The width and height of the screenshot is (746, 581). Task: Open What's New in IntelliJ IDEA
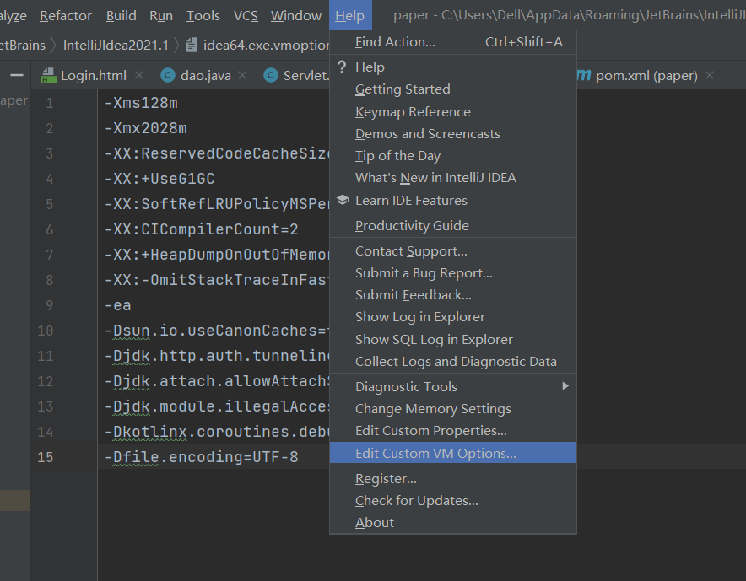point(452,177)
